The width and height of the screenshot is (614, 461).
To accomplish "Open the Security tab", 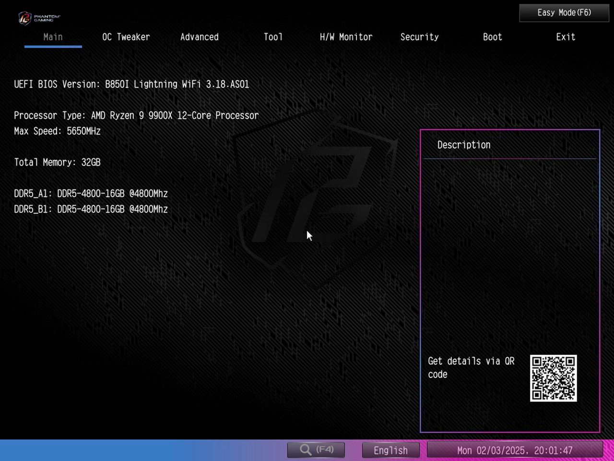I will coord(420,37).
